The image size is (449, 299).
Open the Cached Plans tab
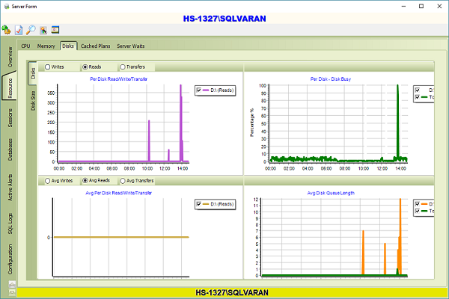96,46
